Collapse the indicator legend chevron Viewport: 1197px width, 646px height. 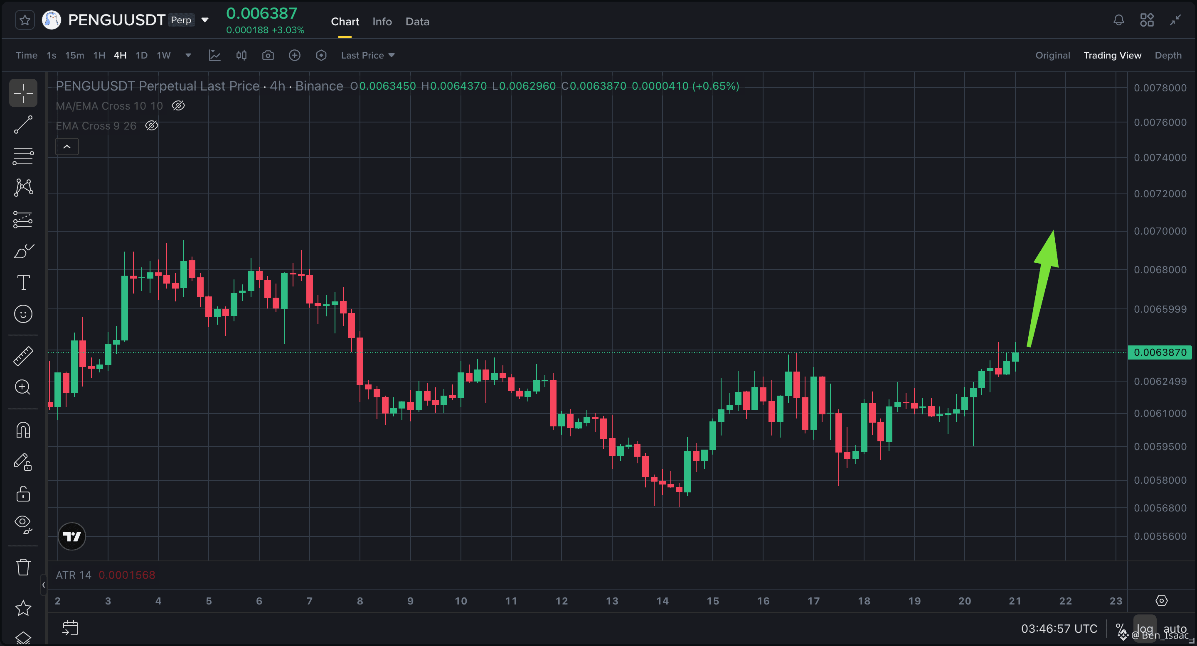pos(67,147)
